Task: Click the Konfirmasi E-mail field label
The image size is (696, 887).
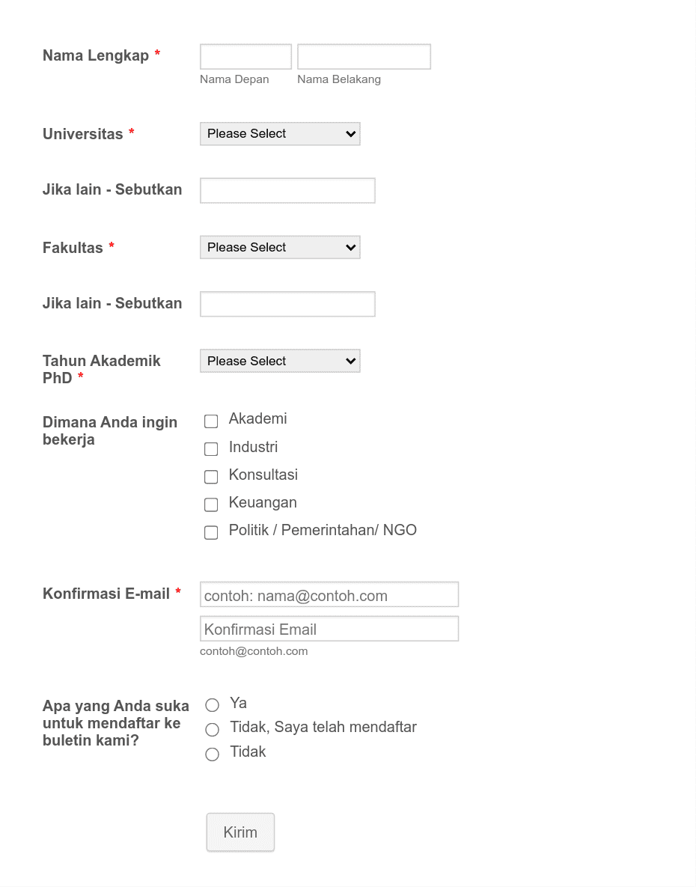Action: 104,593
